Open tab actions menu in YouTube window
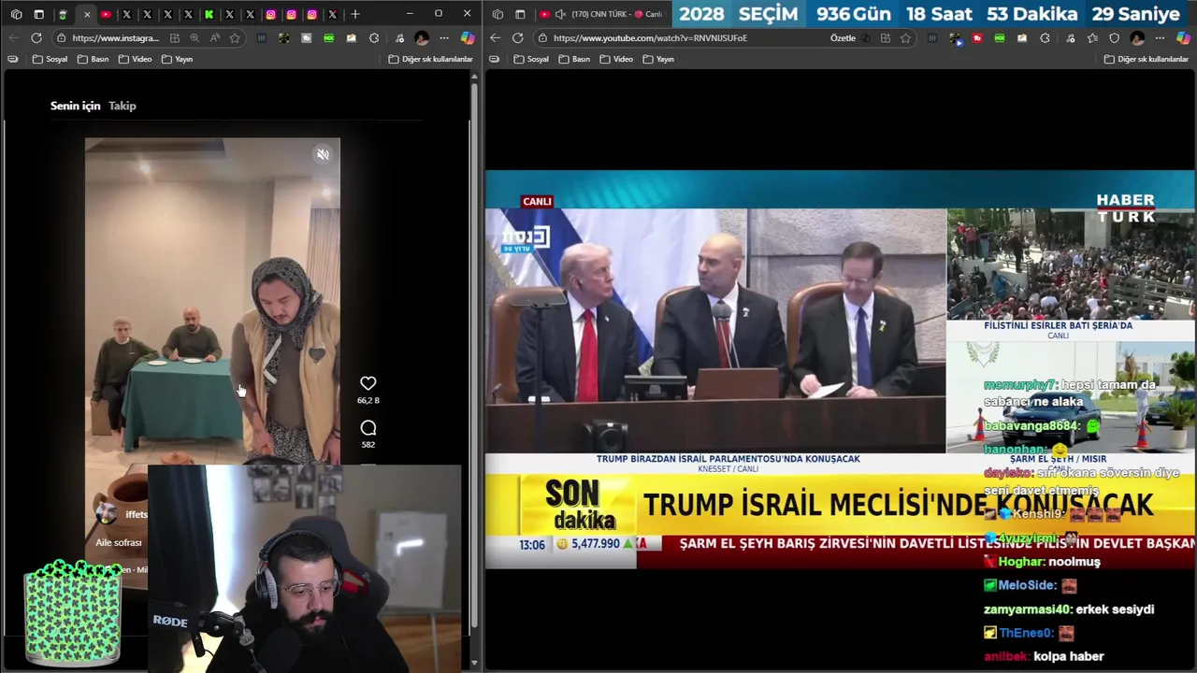The height and width of the screenshot is (673, 1197). 520,14
